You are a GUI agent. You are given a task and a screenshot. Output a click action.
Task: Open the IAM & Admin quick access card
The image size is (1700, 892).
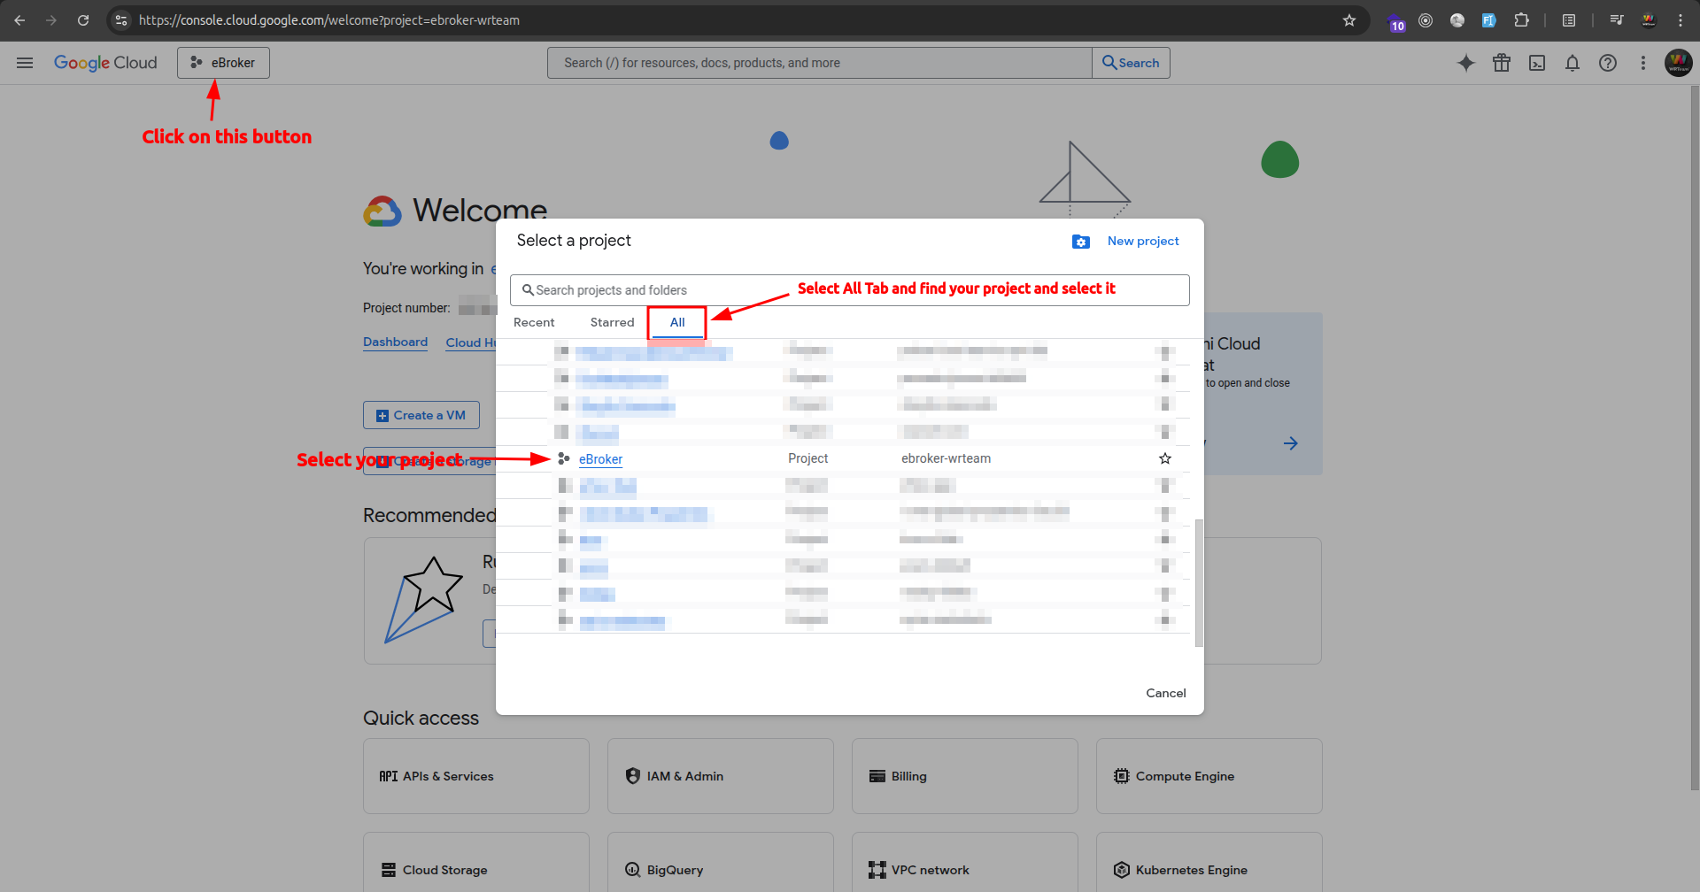720,775
